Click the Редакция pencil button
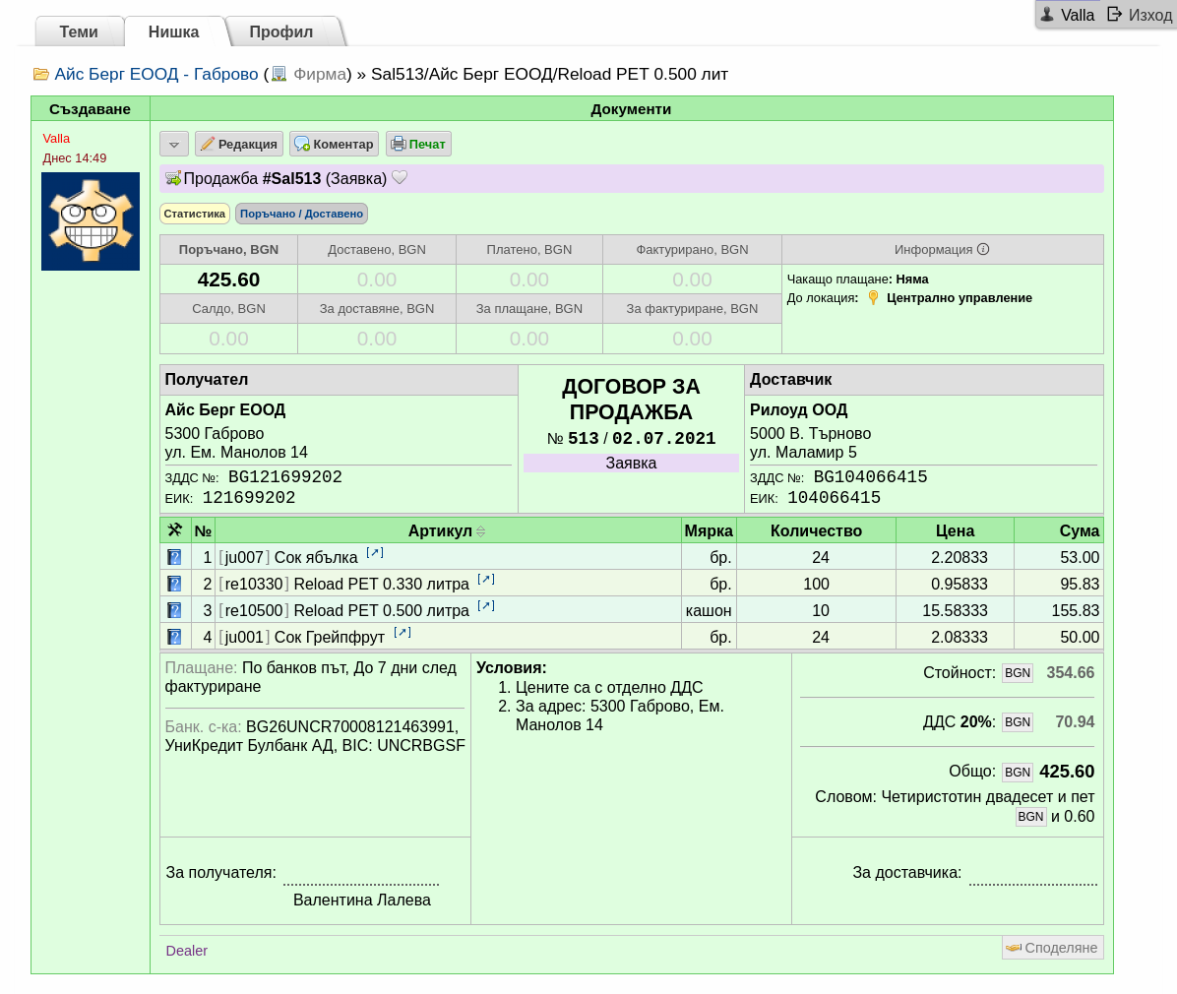Screen dimensions: 1177x994 tap(239, 144)
